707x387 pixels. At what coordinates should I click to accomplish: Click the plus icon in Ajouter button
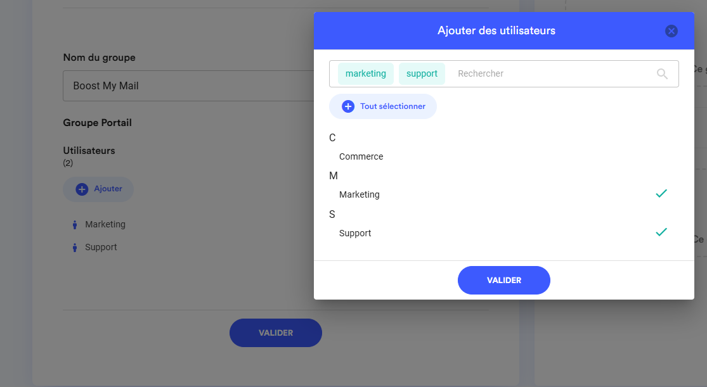click(x=82, y=189)
